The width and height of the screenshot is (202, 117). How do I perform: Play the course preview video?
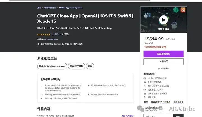click(164, 20)
